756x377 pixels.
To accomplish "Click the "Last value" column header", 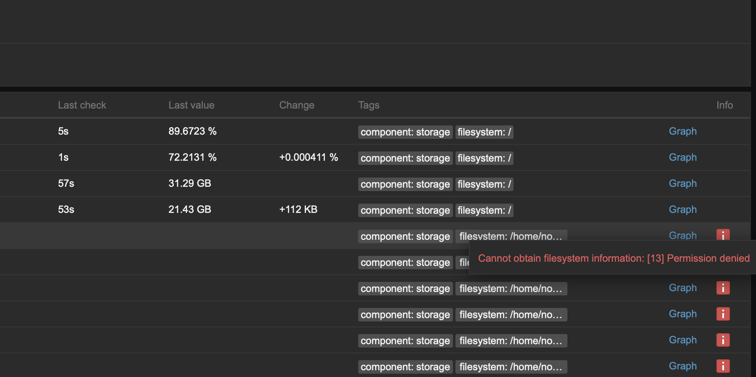I will [192, 105].
